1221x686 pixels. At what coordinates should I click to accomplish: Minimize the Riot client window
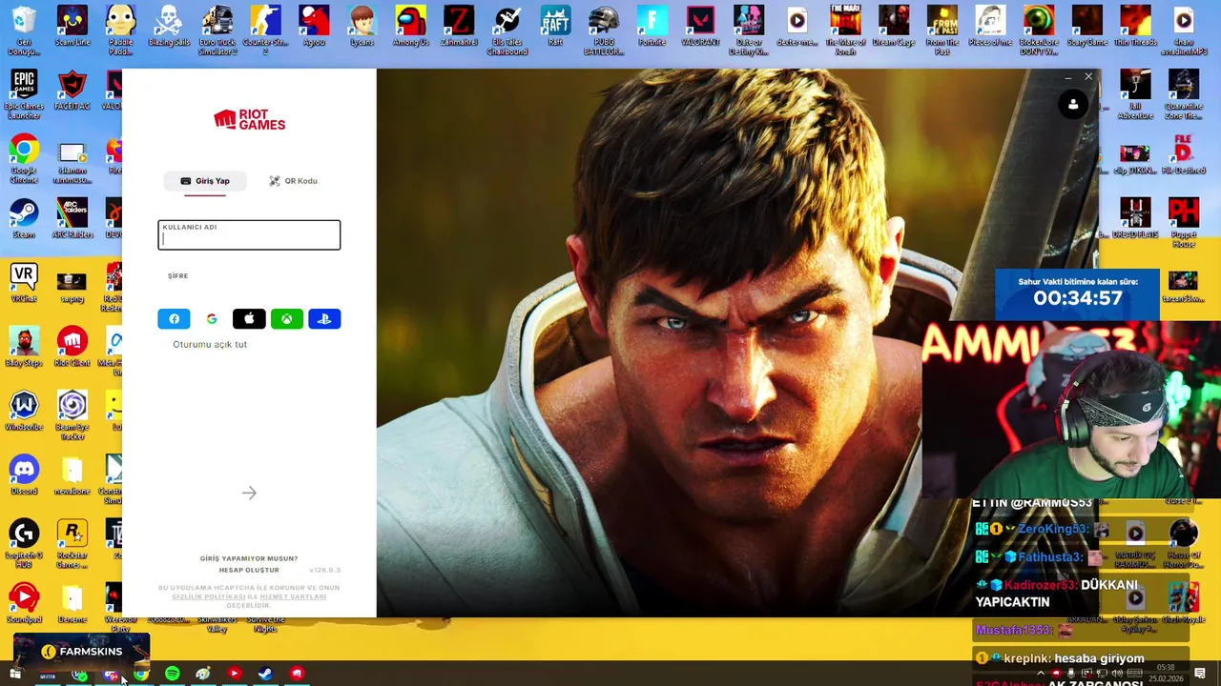pyautogui.click(x=1067, y=76)
